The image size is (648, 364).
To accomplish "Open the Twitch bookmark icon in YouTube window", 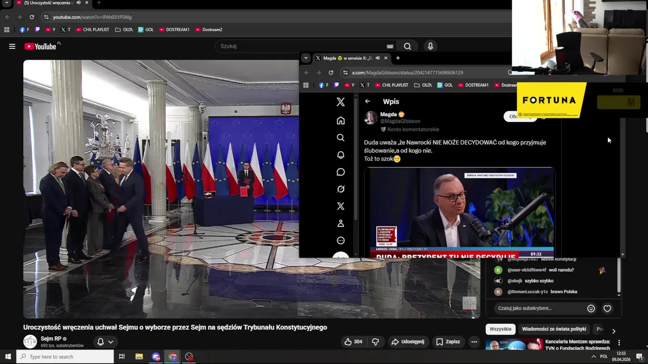I will coord(37,30).
